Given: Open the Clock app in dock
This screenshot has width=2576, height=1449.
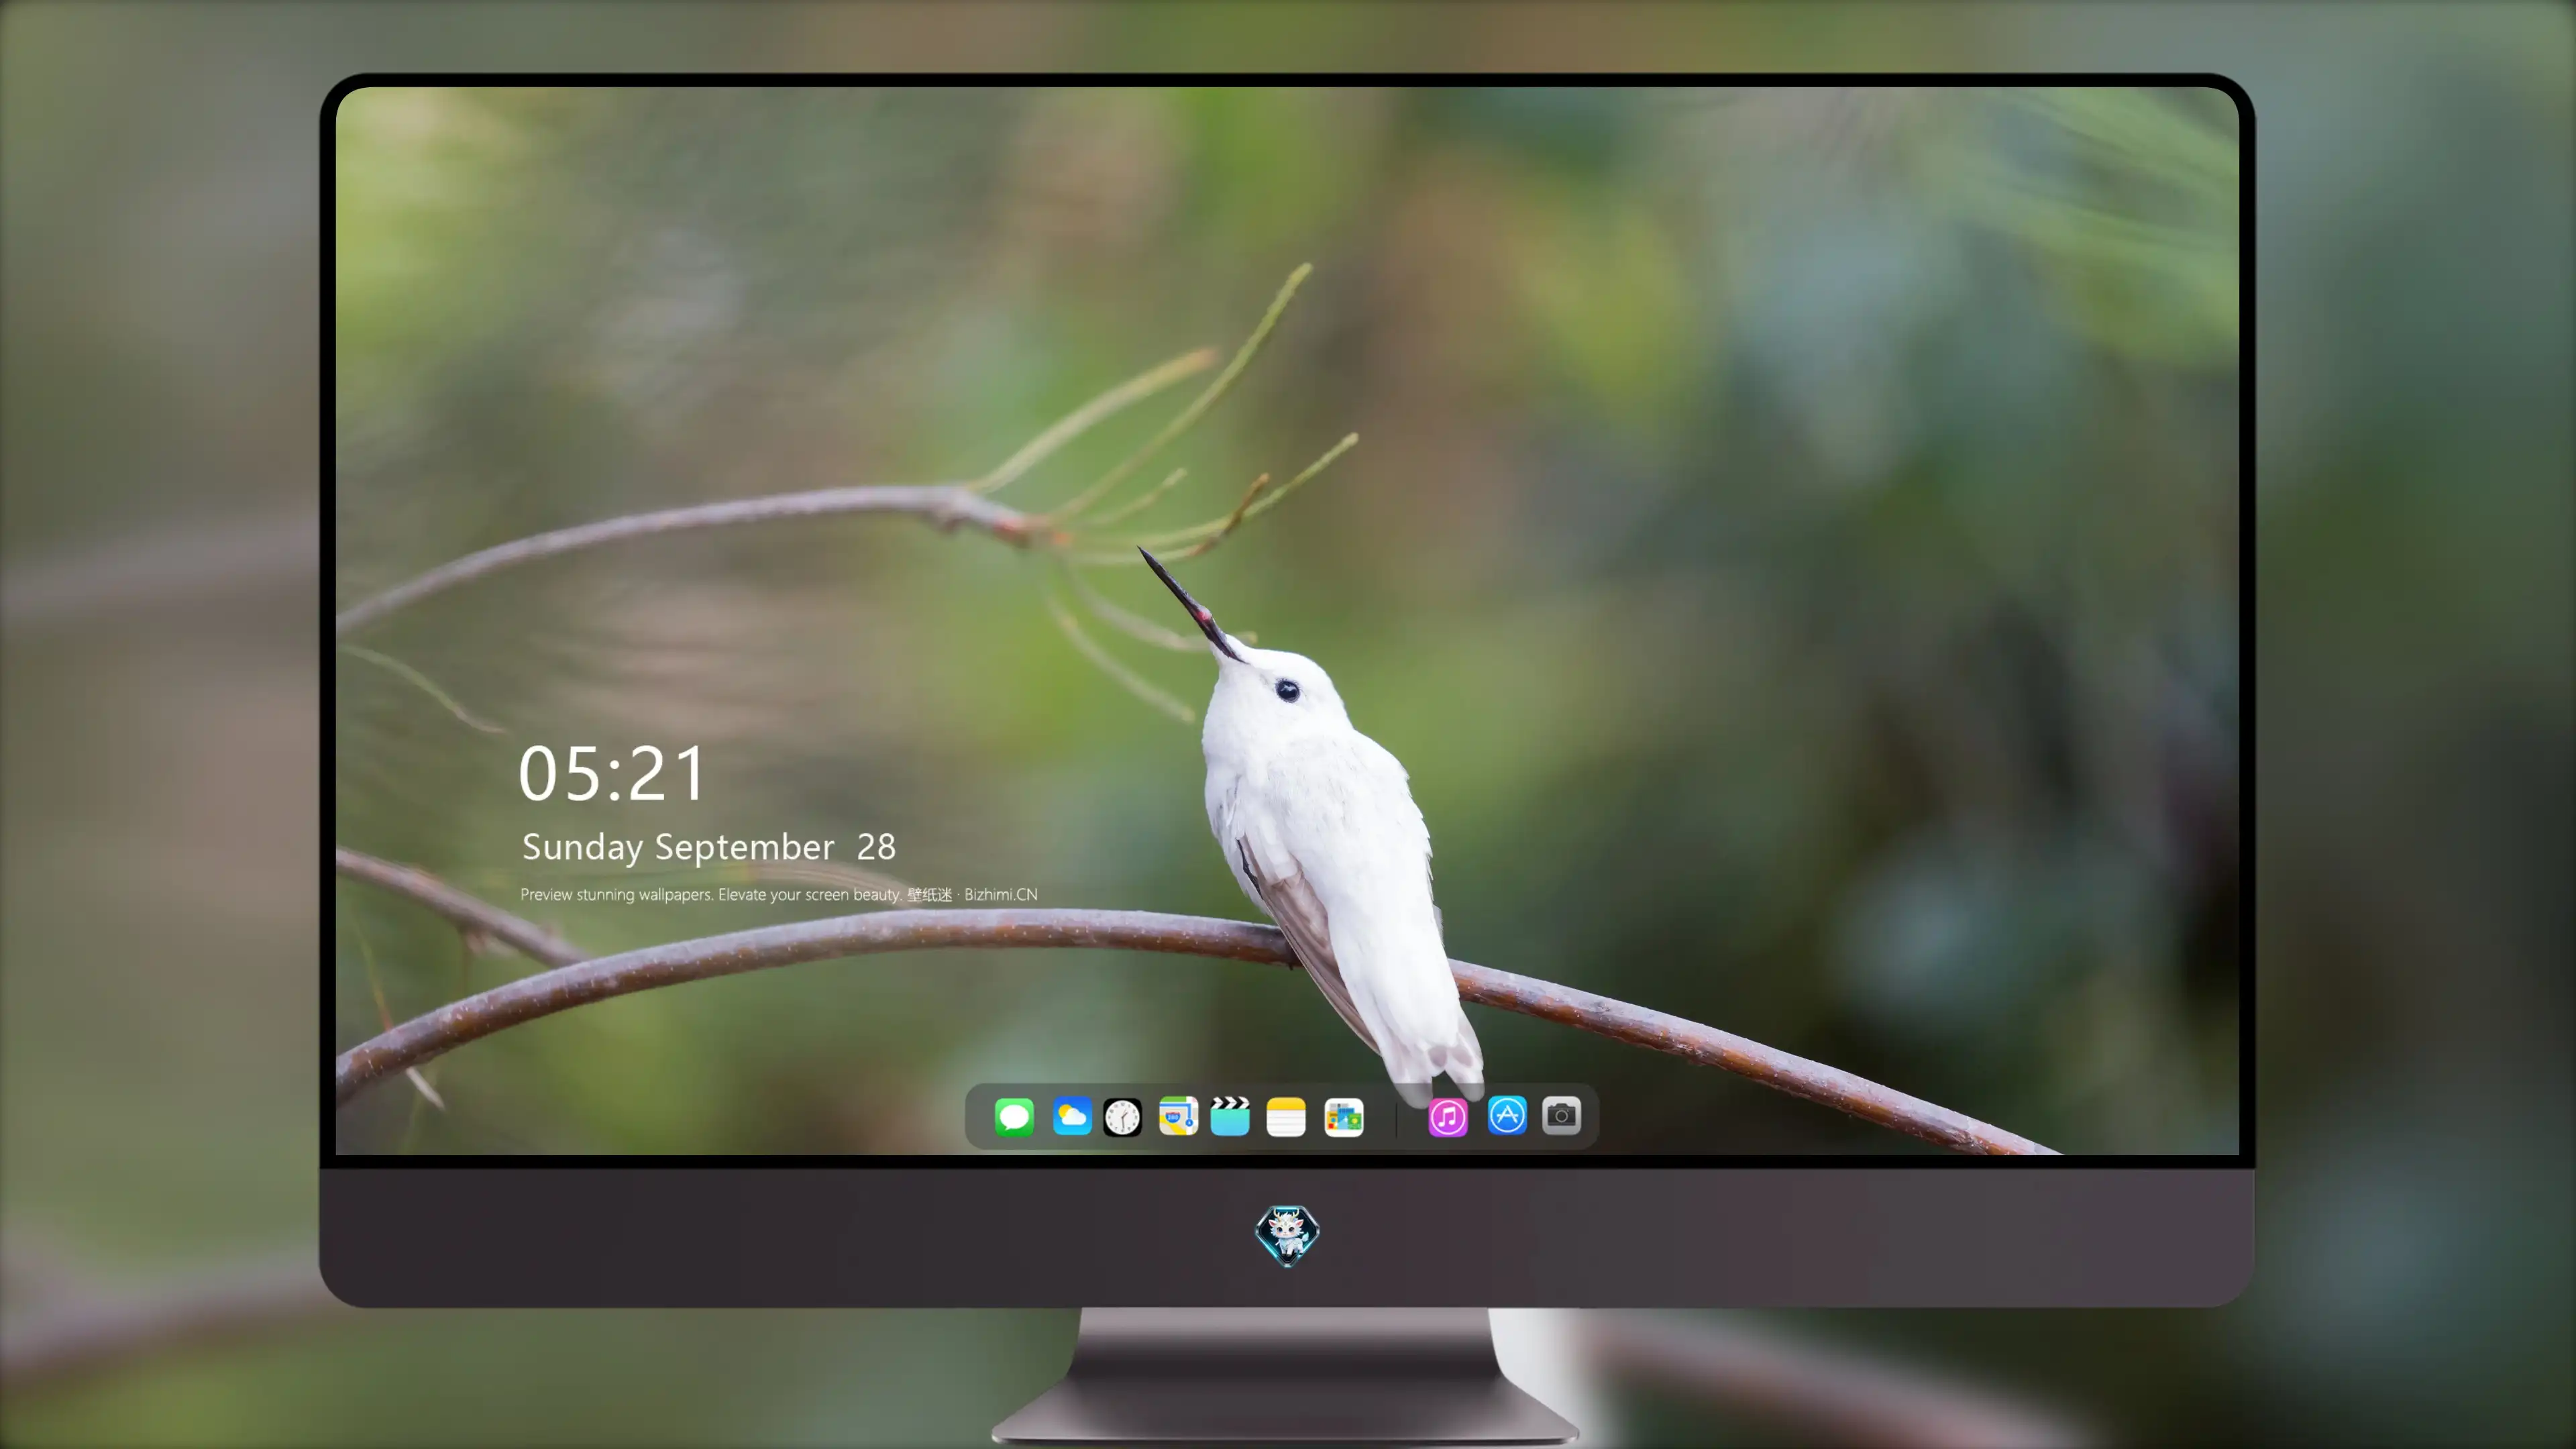Looking at the screenshot, I should pyautogui.click(x=1122, y=1117).
